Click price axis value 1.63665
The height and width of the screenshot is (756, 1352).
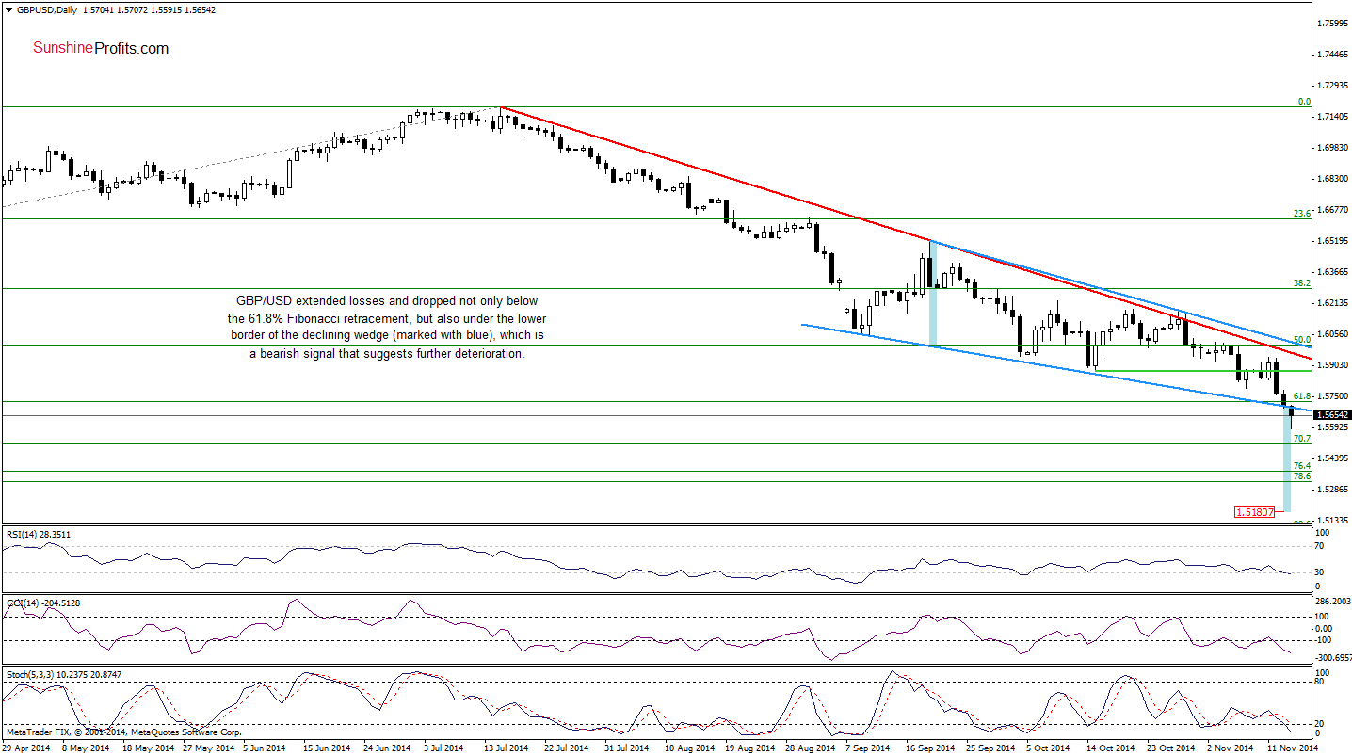click(1333, 271)
